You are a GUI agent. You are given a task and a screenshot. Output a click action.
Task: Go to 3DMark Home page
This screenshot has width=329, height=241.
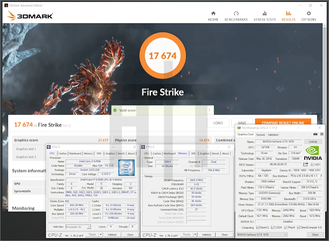click(x=213, y=16)
